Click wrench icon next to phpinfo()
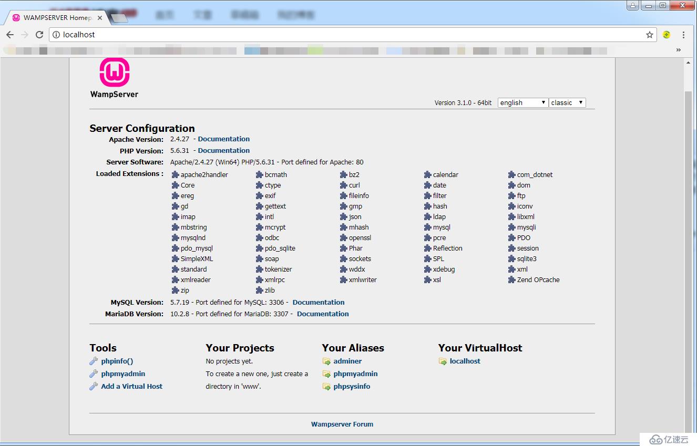Screen dimensions: 697x446 94,361
